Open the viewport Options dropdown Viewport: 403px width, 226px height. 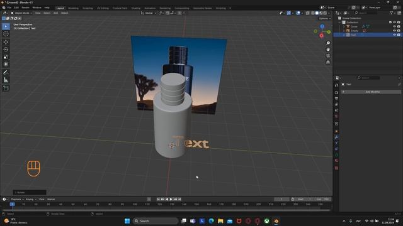pos(325,18)
